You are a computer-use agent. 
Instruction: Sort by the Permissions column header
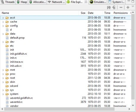[121, 13]
